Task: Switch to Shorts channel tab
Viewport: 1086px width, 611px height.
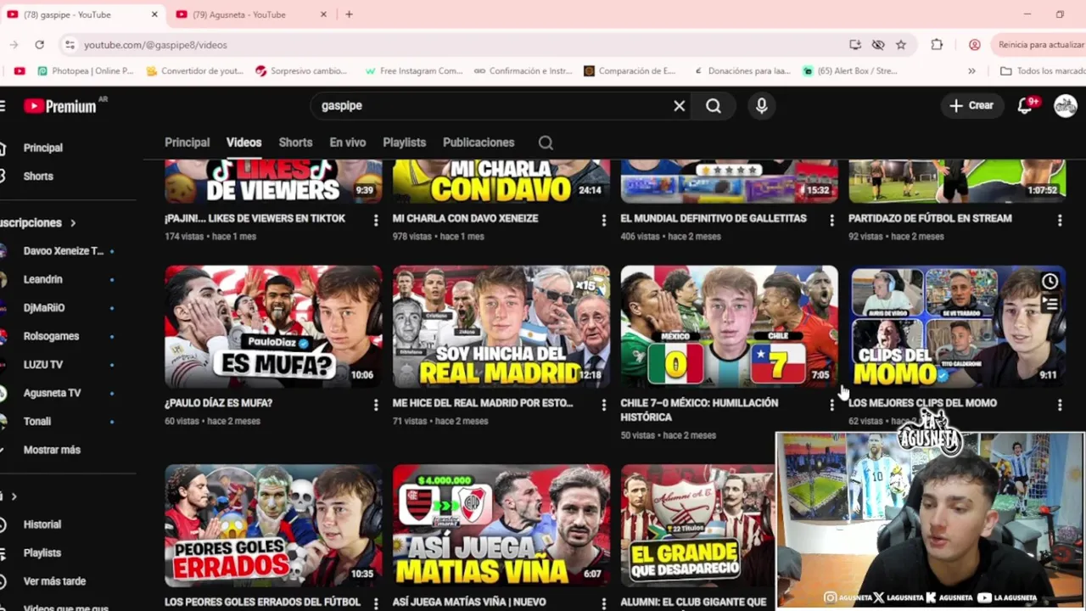Action: (x=295, y=143)
